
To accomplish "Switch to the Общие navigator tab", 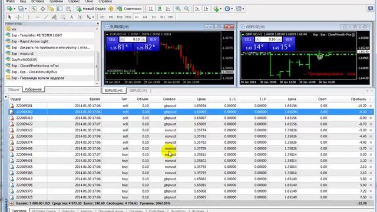I will (14, 90).
